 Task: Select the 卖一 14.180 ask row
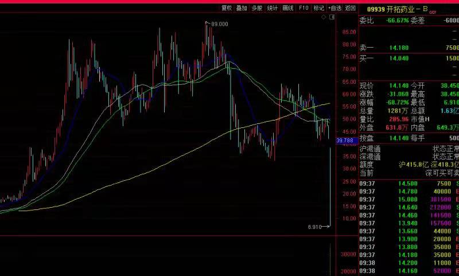(409, 48)
